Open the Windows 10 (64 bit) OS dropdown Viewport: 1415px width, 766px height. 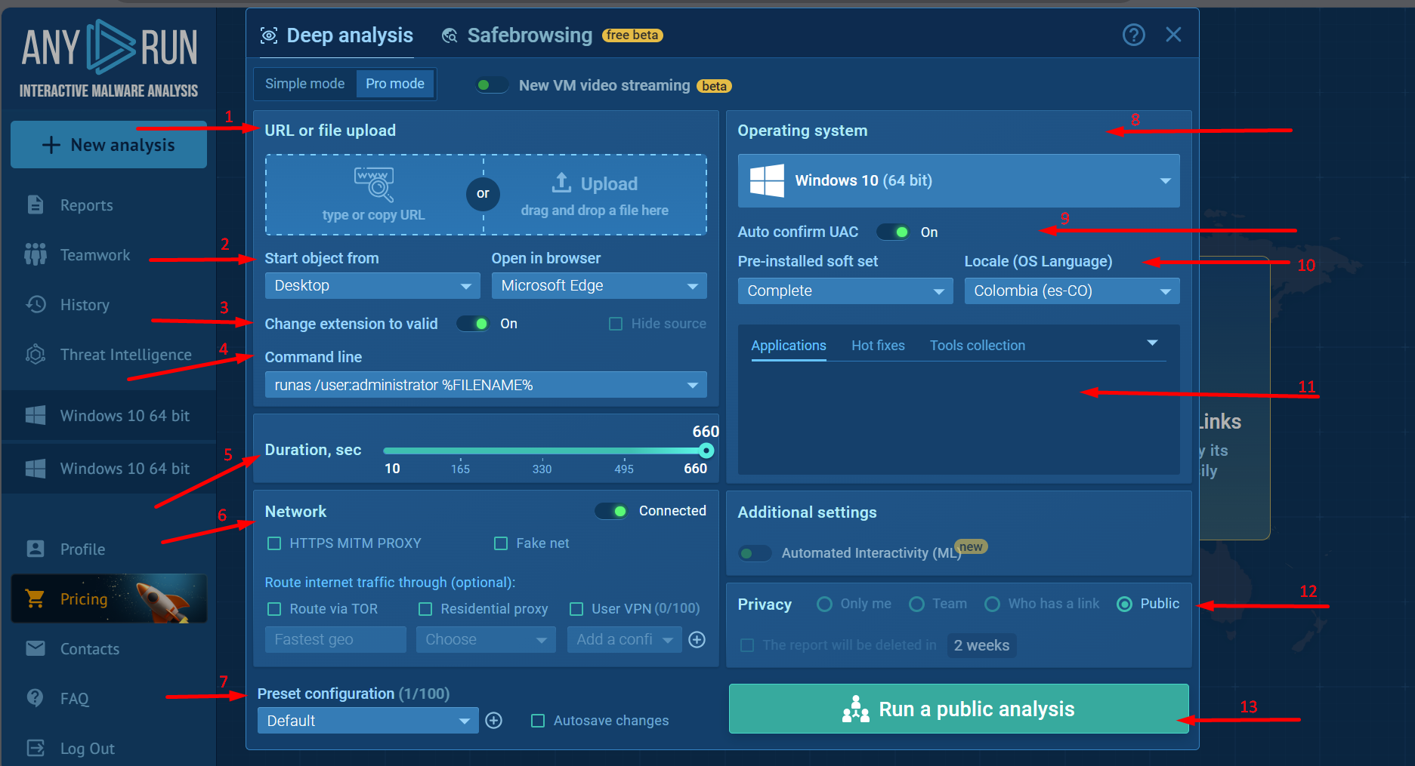pos(959,181)
